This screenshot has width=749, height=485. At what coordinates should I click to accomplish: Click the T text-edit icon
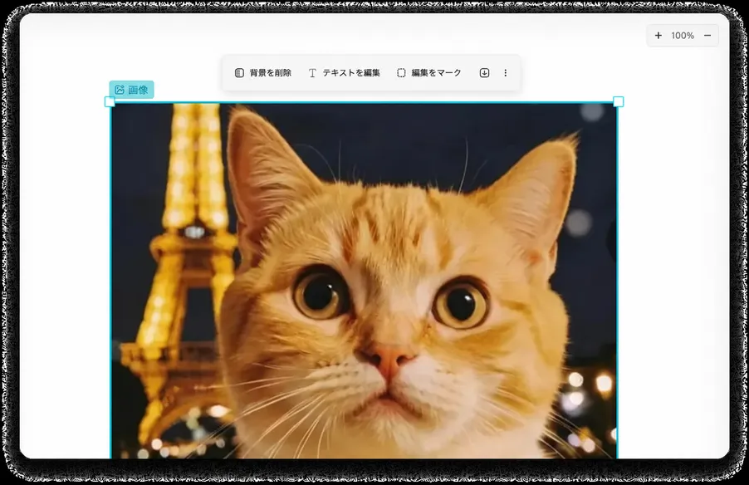coord(312,72)
